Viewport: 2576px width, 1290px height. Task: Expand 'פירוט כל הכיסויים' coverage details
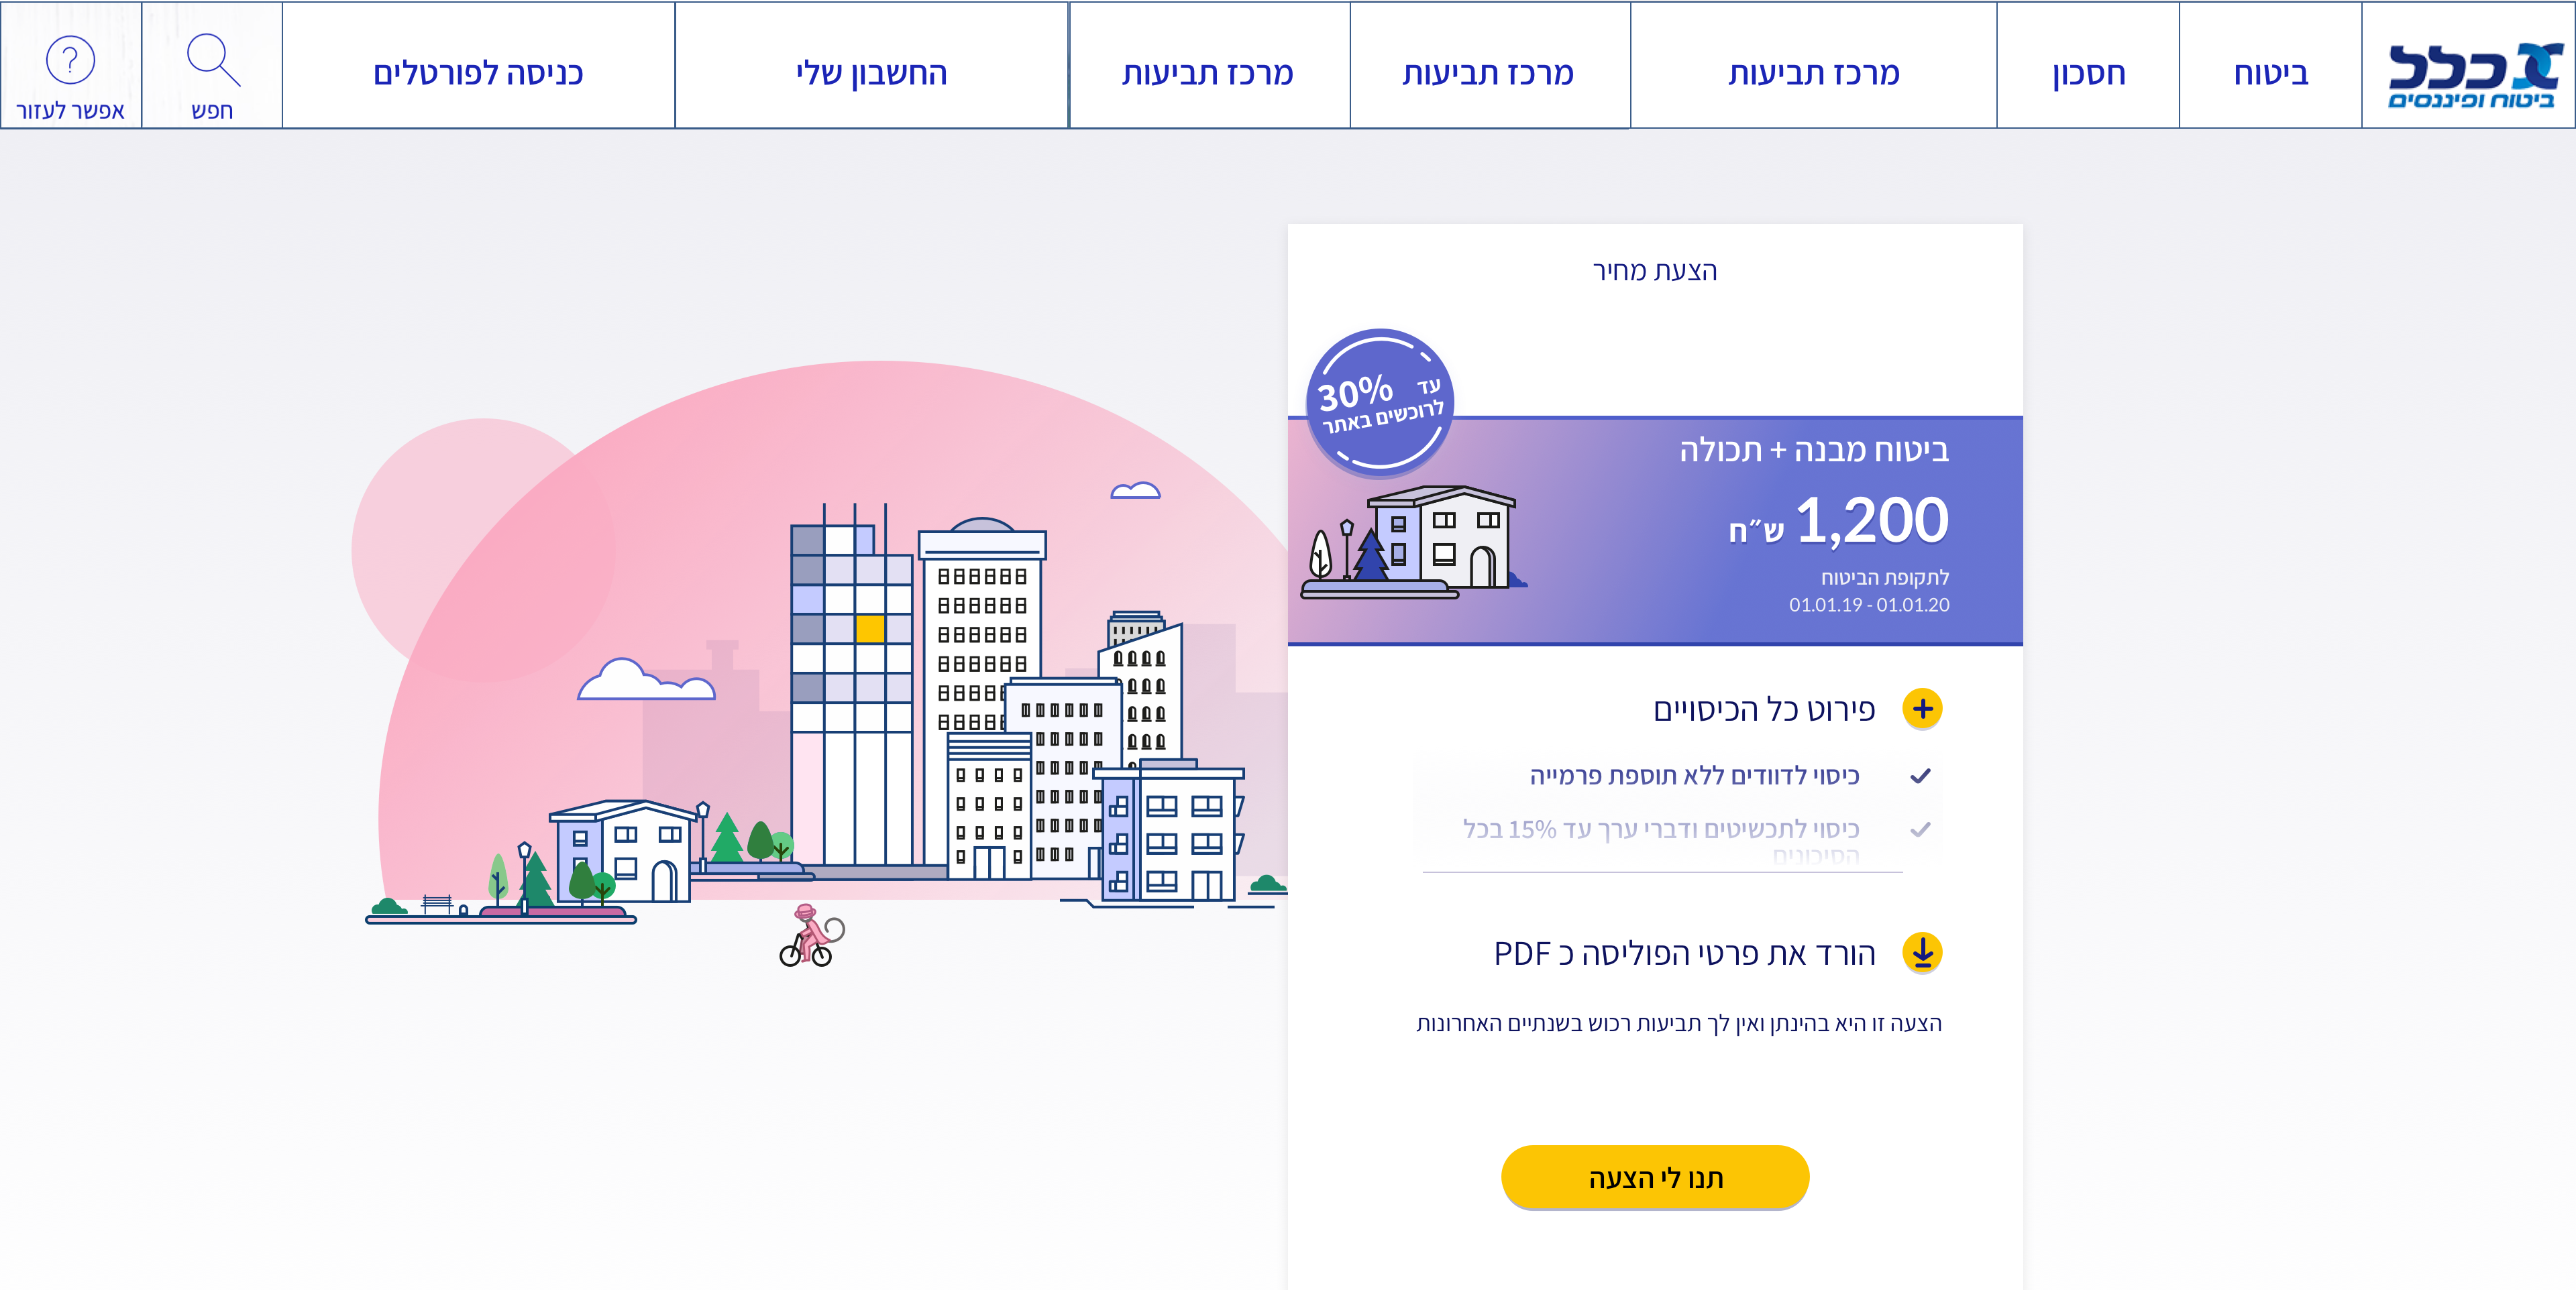(1763, 709)
